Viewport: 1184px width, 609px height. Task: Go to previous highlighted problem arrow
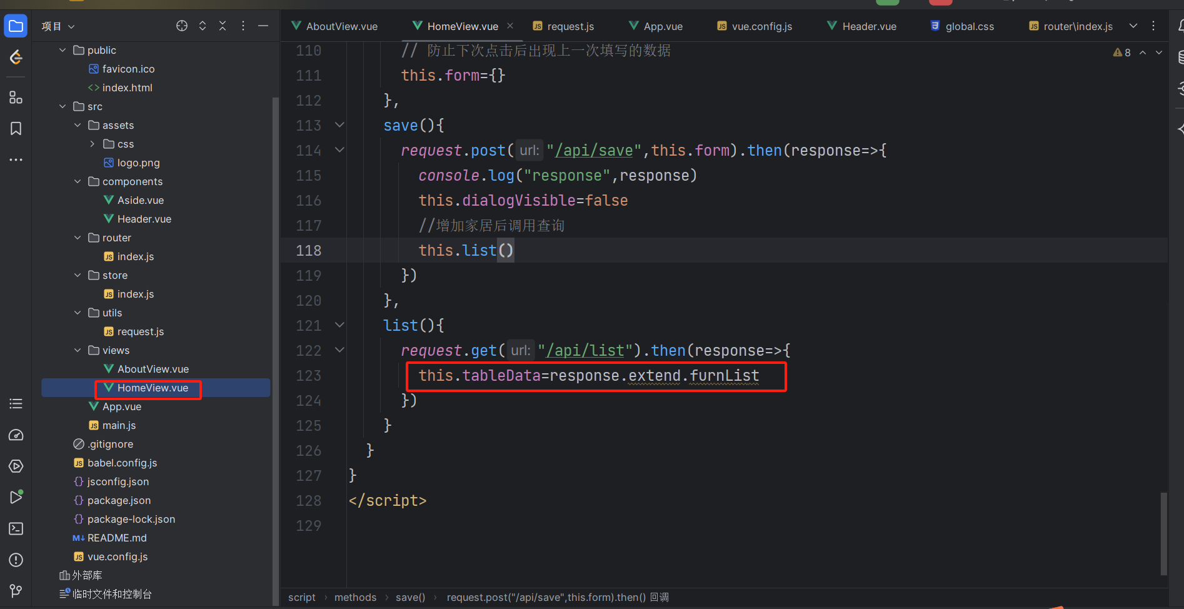tap(1143, 53)
